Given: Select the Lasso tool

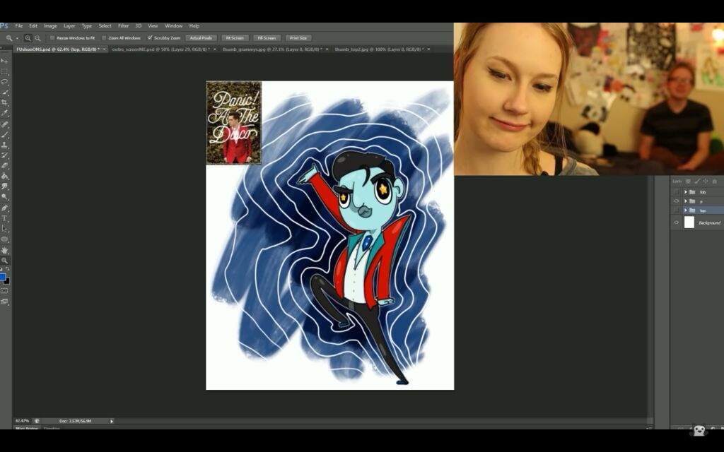Looking at the screenshot, I should tap(5, 82).
